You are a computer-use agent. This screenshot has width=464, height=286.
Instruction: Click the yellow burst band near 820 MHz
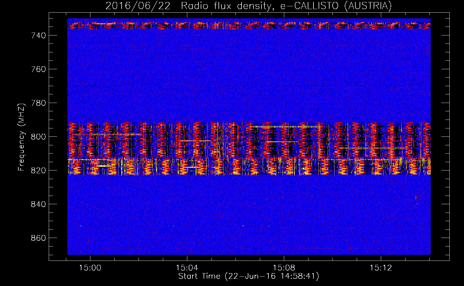[x=249, y=166]
